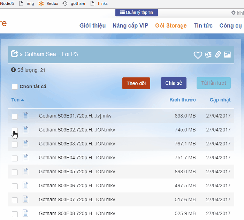
Task: Click the image gallery icon in folder header
Action: (x=227, y=54)
